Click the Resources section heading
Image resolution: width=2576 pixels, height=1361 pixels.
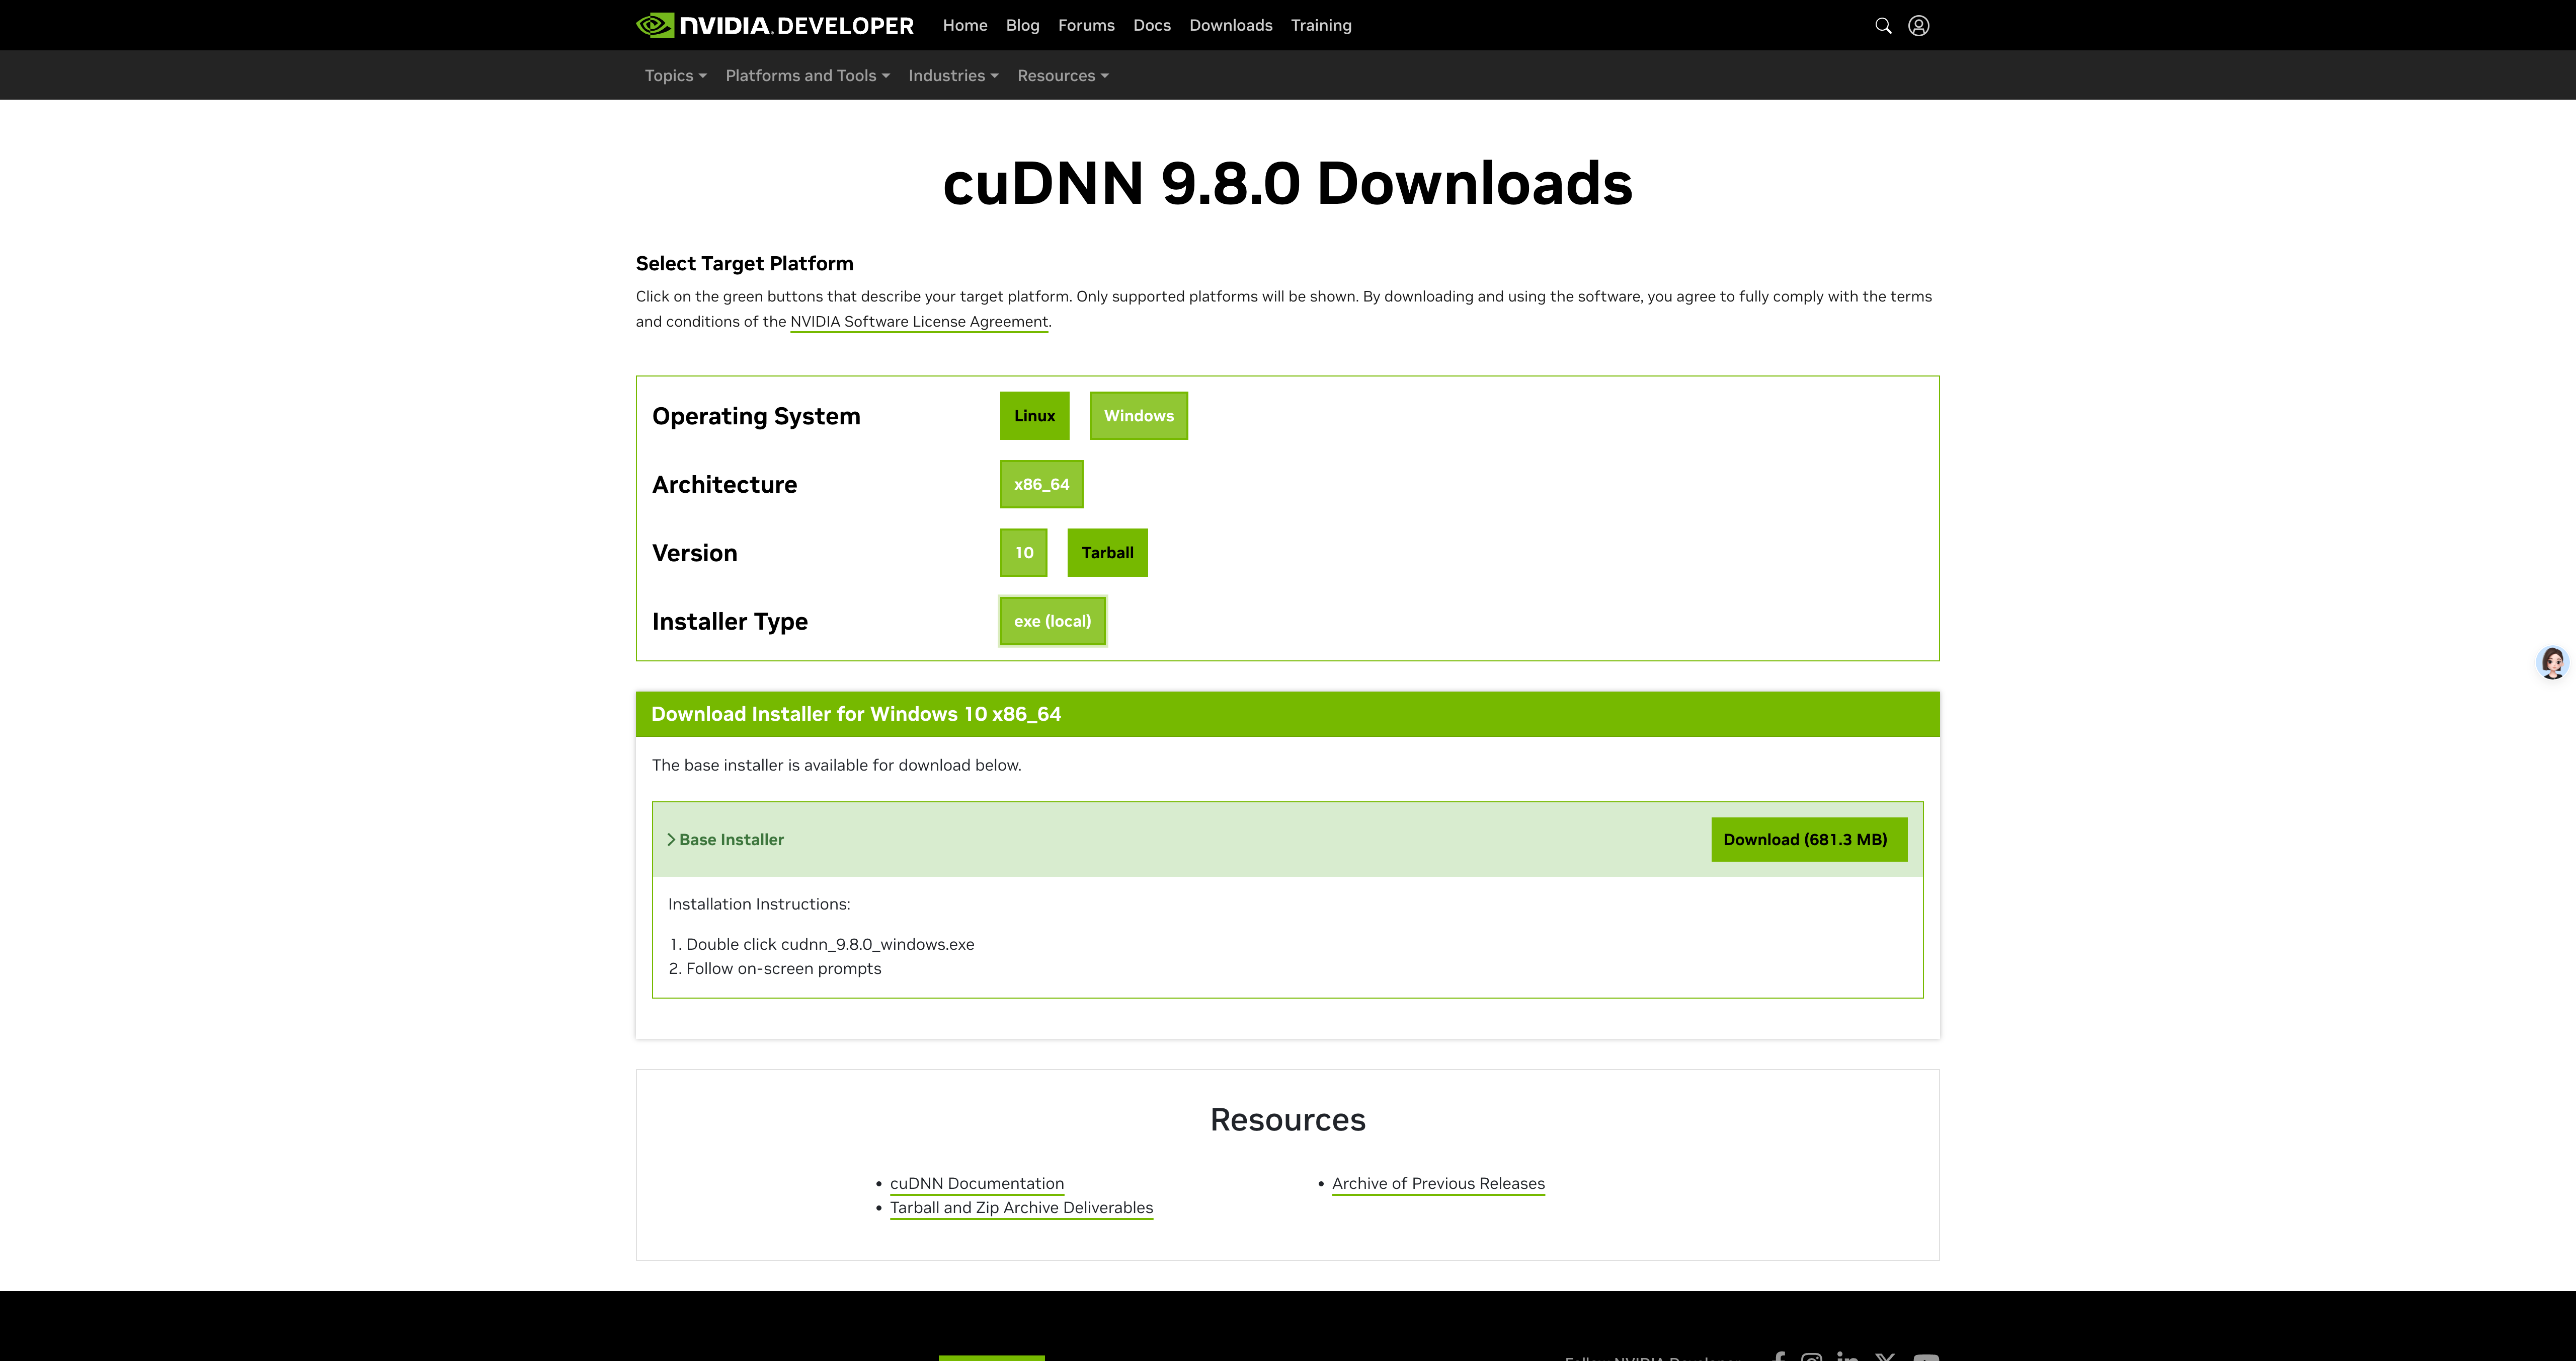[1288, 1120]
